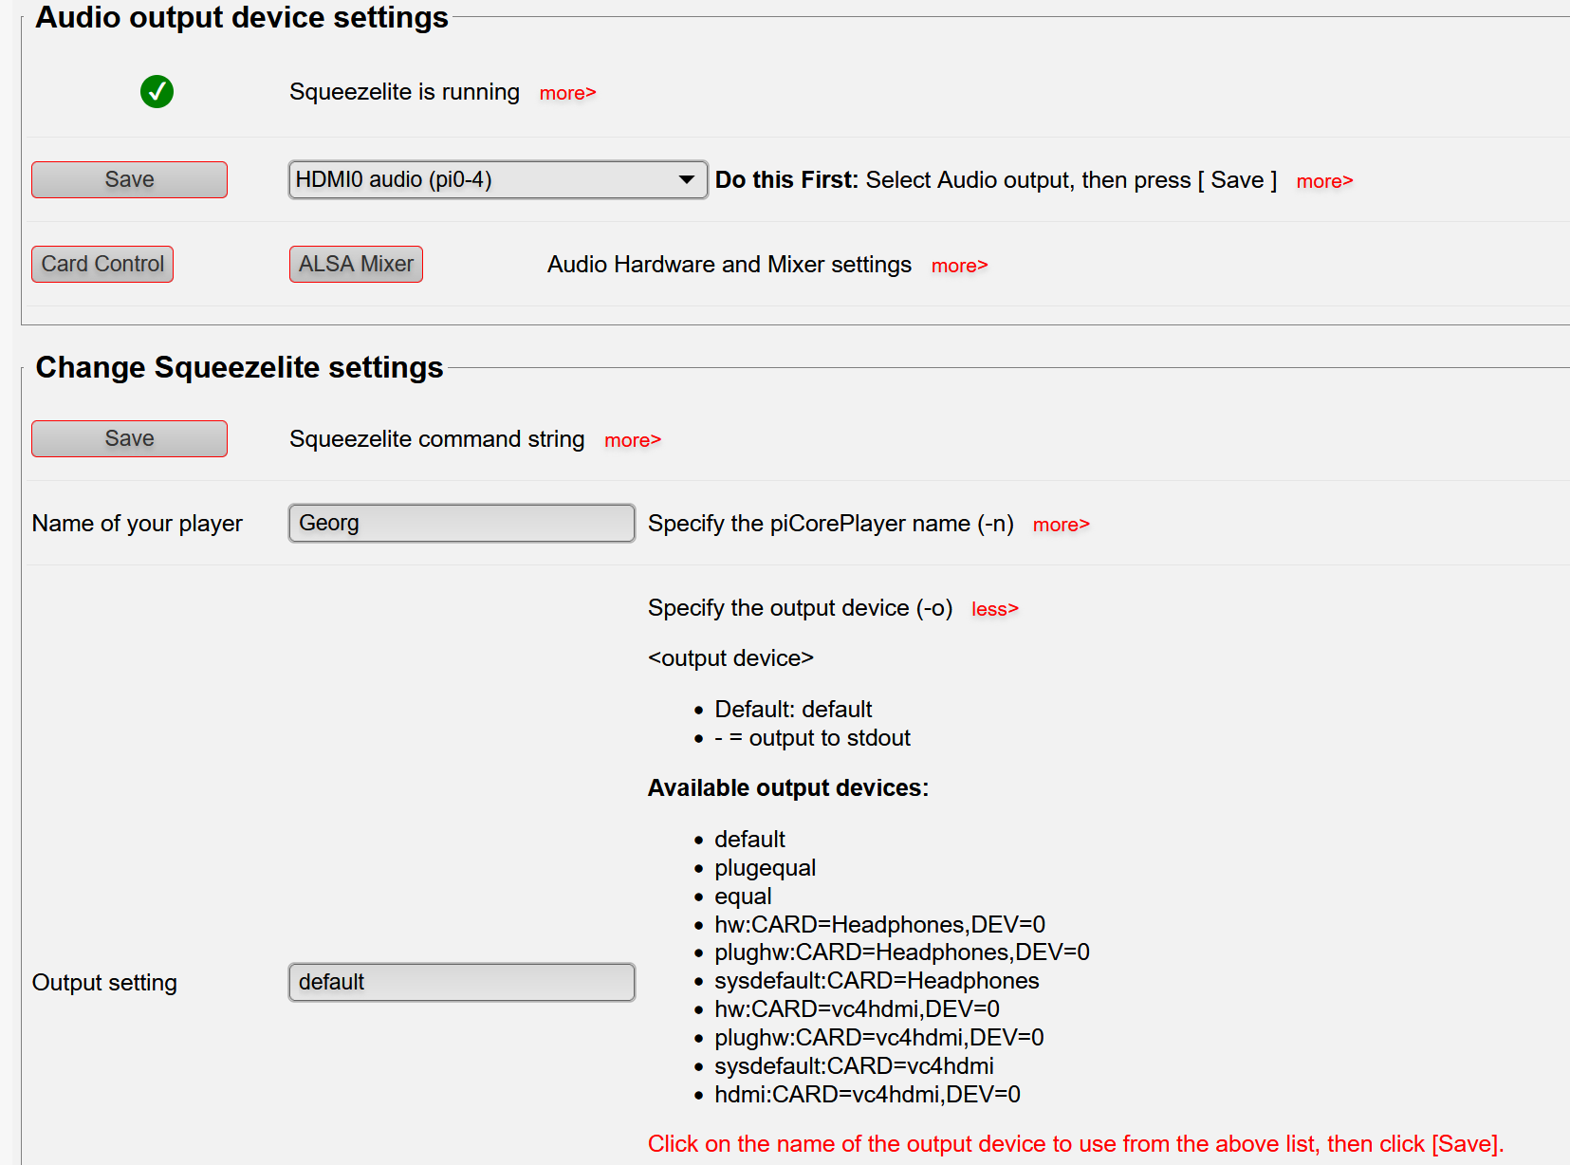The image size is (1570, 1165).
Task: Click 'Output setting' label
Action: click(x=104, y=983)
